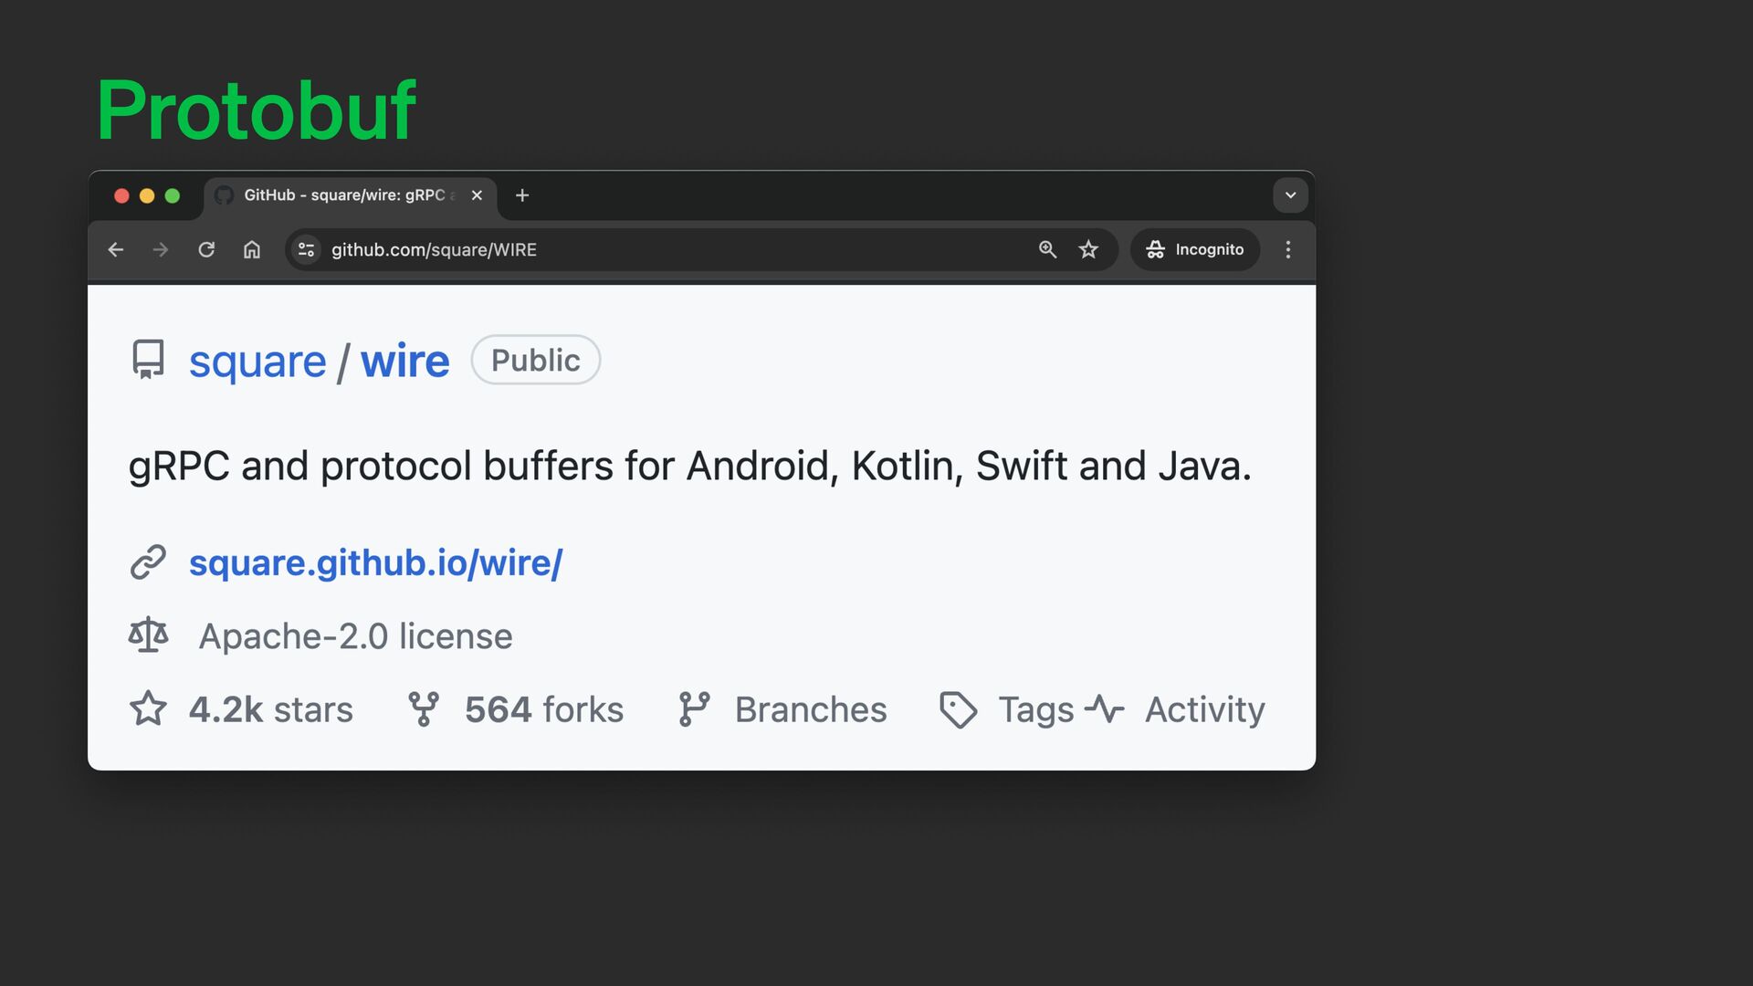This screenshot has height=986, width=1753.
Task: Open a new tab with plus button
Action: click(522, 195)
